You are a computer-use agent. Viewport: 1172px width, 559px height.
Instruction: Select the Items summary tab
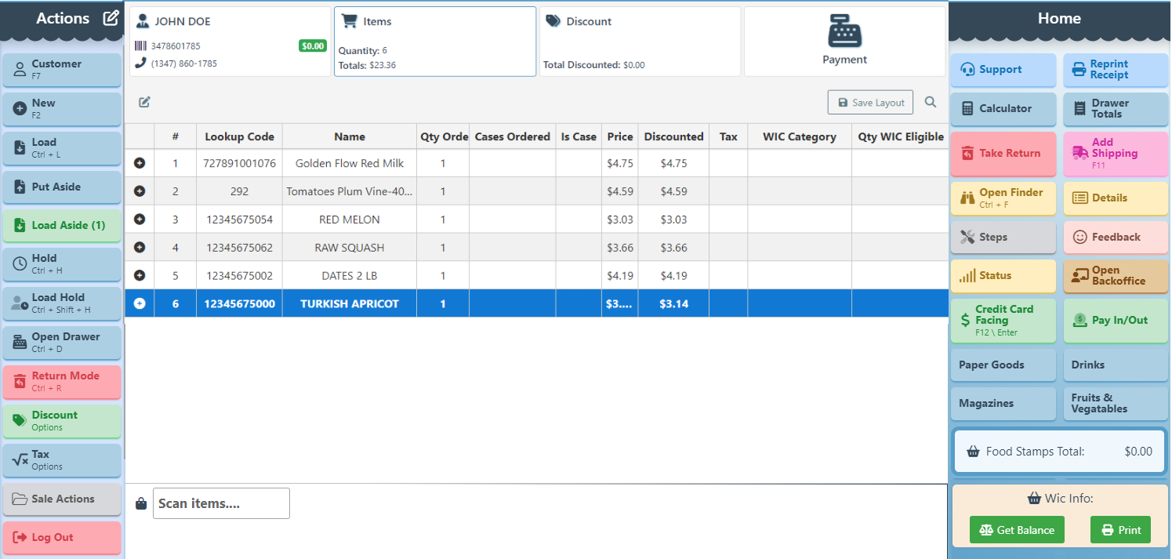(435, 42)
